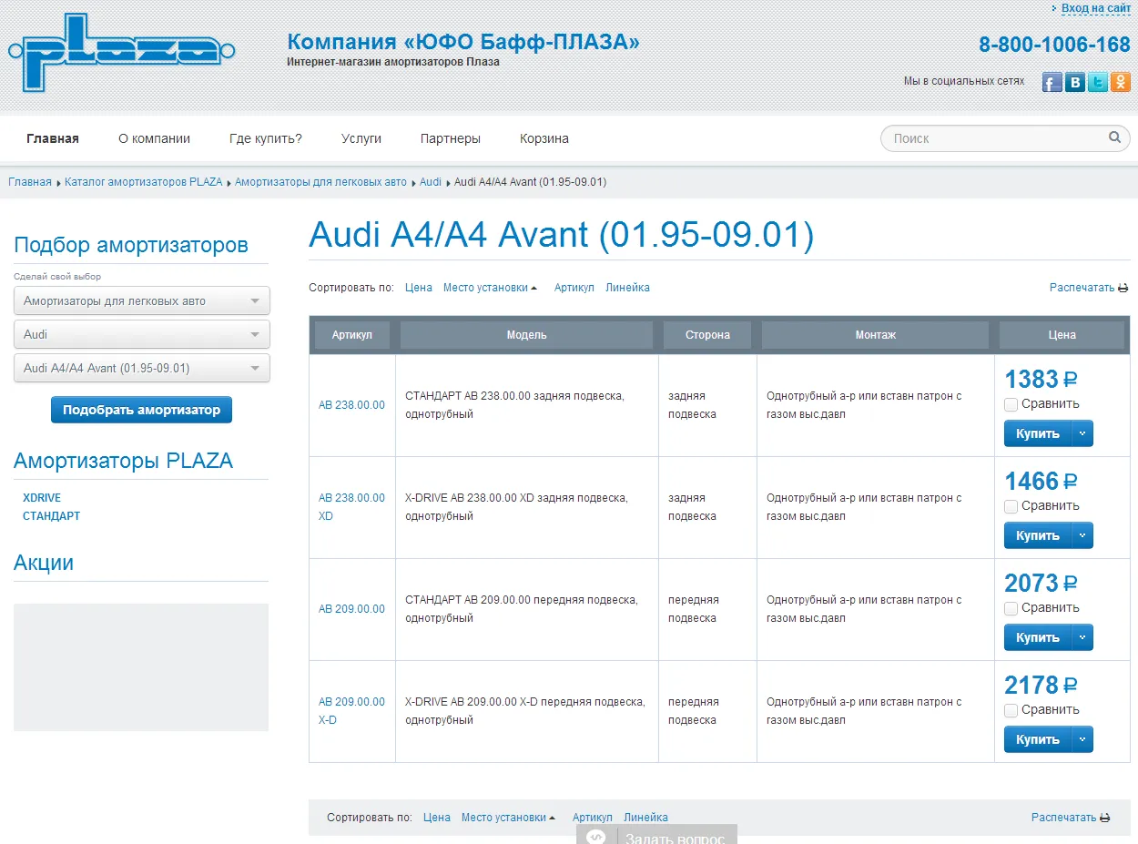Click the Подобрать амортизатор button

pyautogui.click(x=142, y=410)
